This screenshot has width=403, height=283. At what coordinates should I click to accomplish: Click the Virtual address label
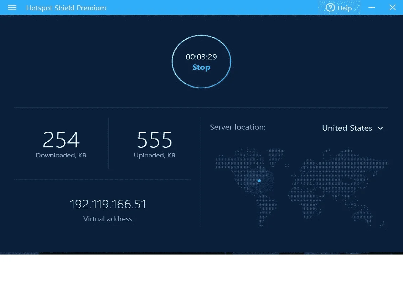(x=108, y=219)
